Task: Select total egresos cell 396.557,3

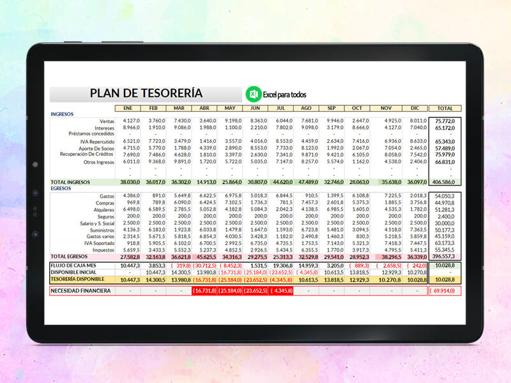Action: tap(443, 257)
